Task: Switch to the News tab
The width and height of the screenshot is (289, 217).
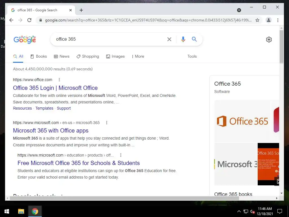Action: (62, 57)
